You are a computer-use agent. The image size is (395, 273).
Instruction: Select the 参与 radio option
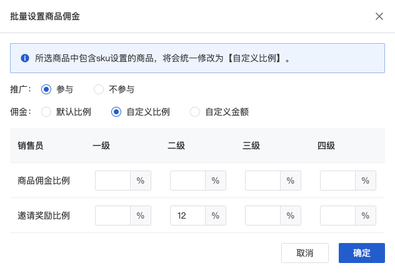tap(46, 89)
